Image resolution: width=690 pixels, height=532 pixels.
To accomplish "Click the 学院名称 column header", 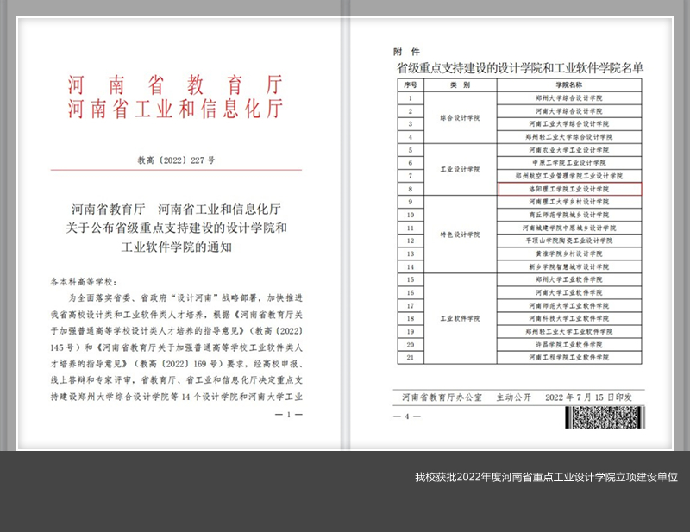I will [569, 85].
